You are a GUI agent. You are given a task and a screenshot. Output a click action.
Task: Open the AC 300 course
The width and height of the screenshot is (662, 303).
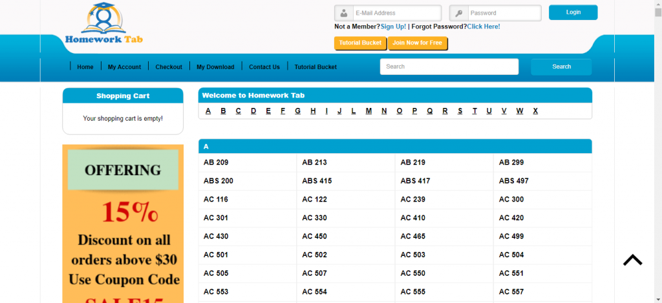(x=511, y=200)
